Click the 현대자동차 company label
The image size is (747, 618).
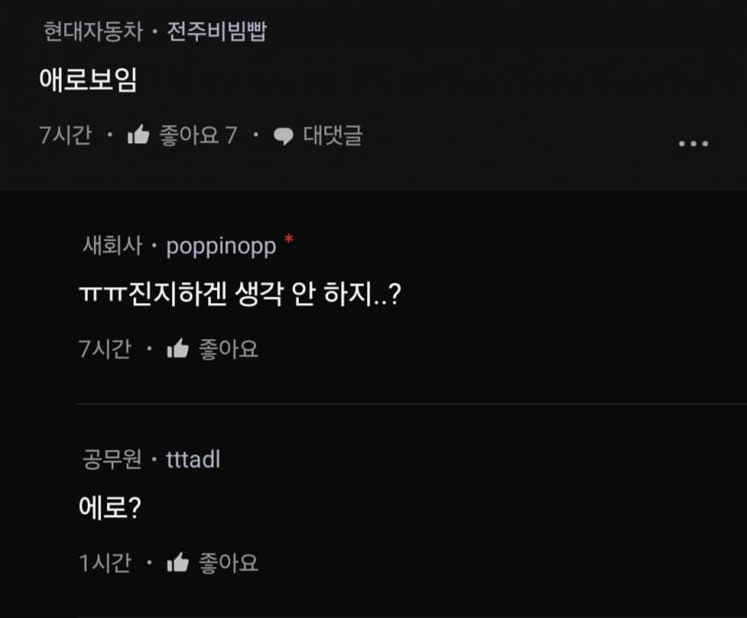(x=93, y=32)
